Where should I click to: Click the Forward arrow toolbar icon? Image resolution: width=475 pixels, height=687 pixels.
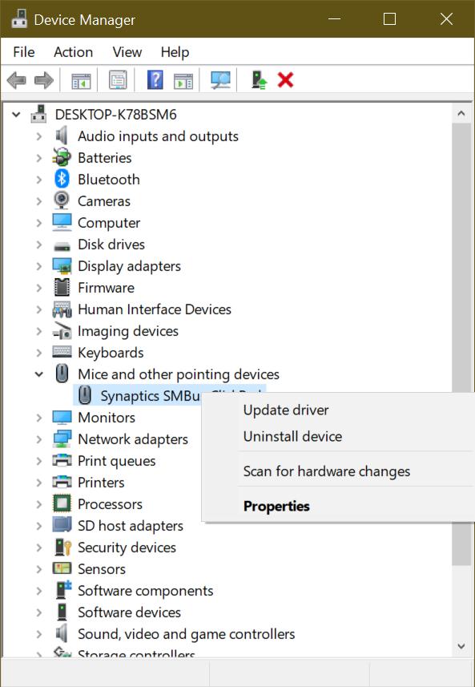coord(44,81)
